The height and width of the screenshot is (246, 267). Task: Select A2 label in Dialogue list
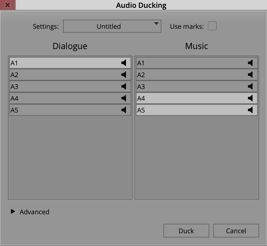[14, 75]
